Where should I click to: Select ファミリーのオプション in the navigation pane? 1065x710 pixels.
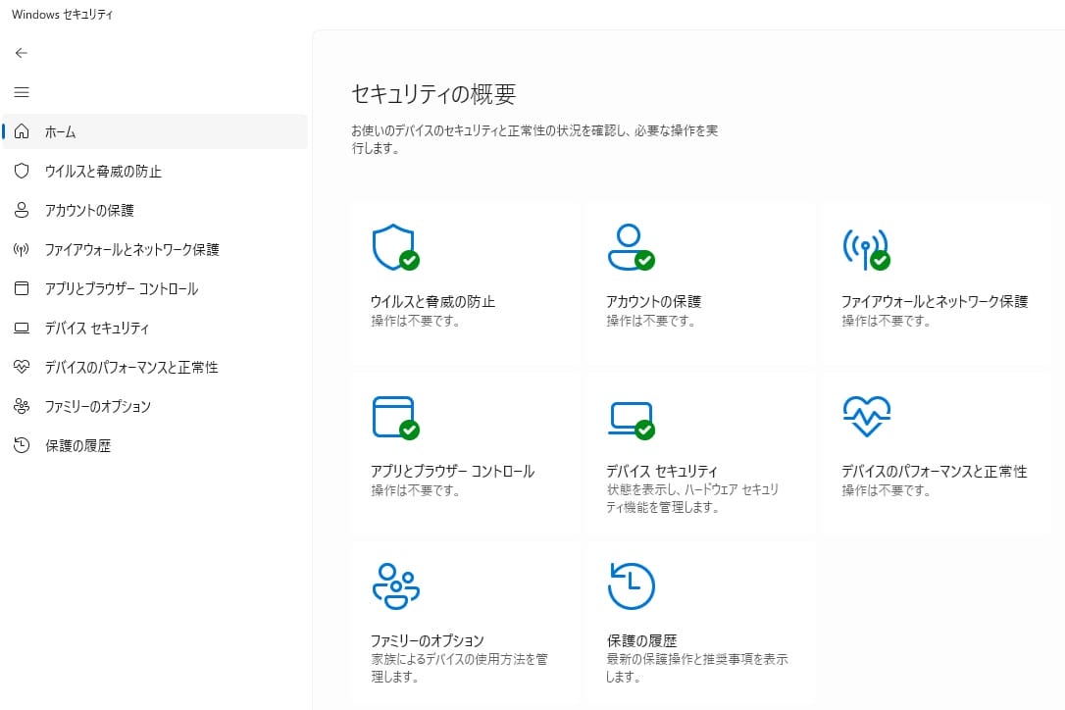click(x=155, y=406)
